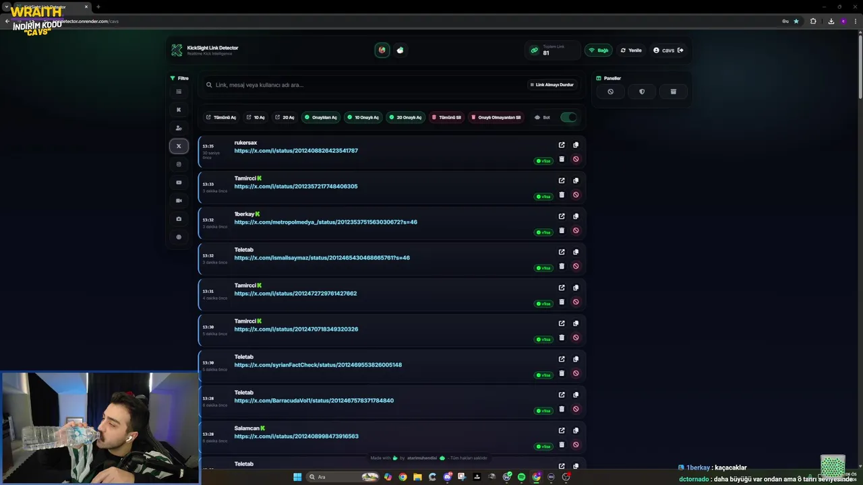The height and width of the screenshot is (485, 863).
Task: Click the round colorful theme icon in the header
Action: tap(382, 50)
